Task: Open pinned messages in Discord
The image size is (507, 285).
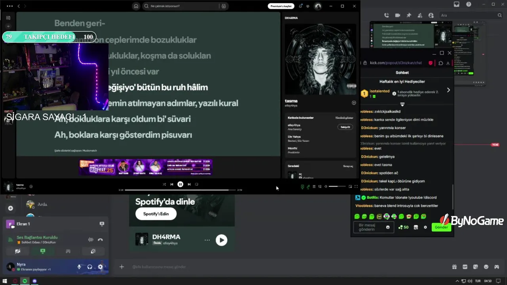Action: click(x=409, y=15)
